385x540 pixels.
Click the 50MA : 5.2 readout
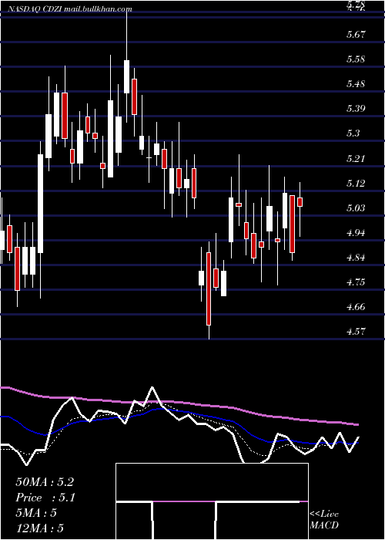(45, 482)
